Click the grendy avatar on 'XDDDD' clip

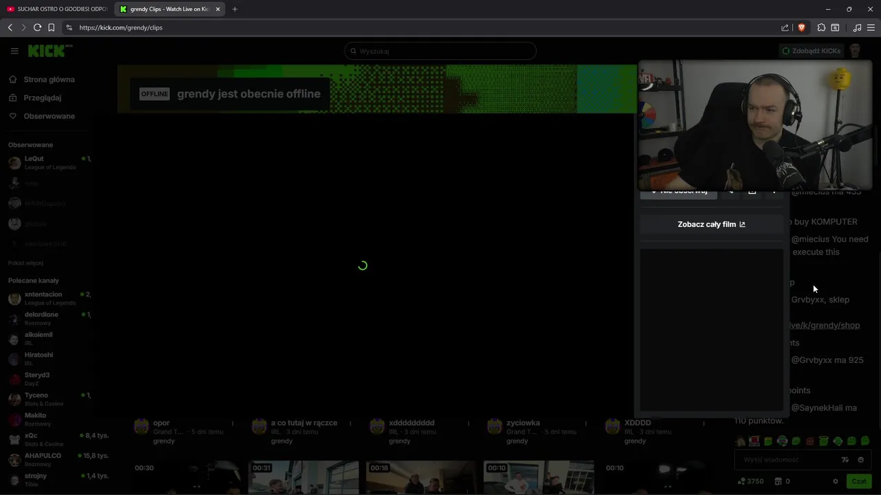(612, 427)
